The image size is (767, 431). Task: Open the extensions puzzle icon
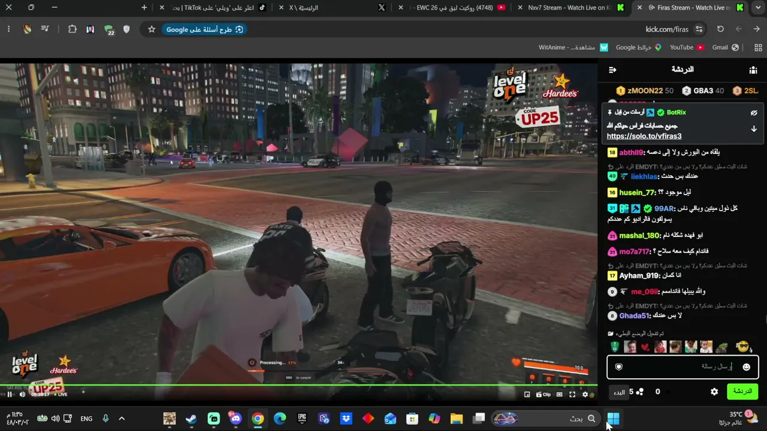tap(73, 29)
